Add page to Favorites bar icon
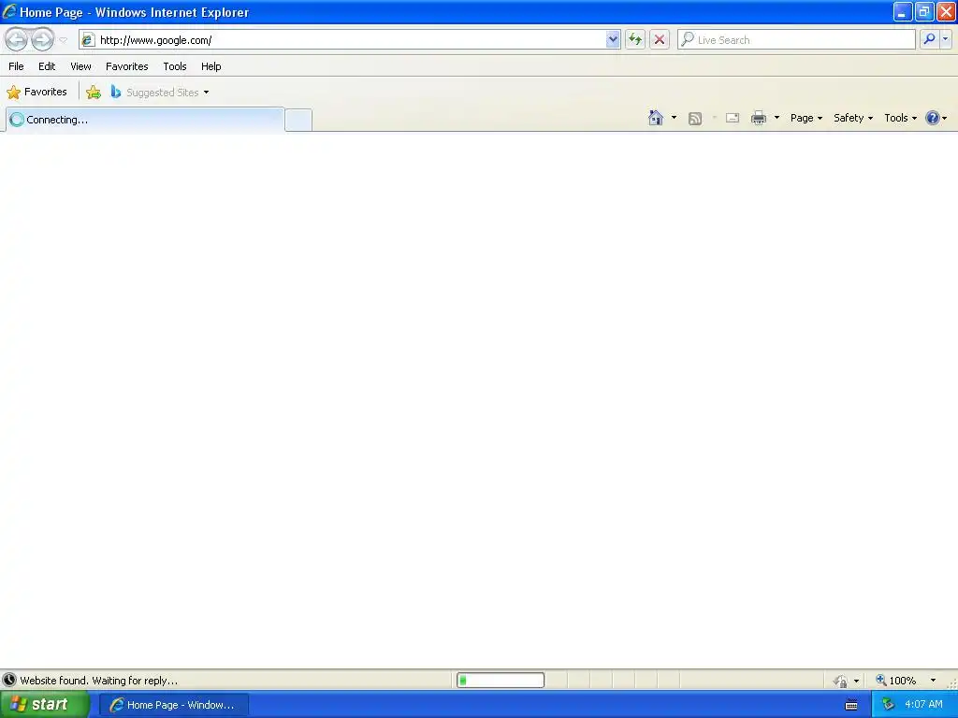The height and width of the screenshot is (718, 958). 94,93
